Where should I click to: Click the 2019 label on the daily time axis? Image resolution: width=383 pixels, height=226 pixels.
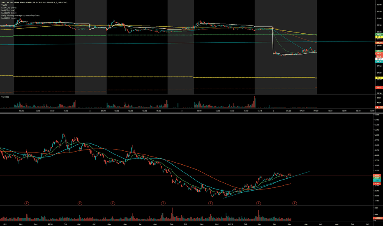(231, 224)
